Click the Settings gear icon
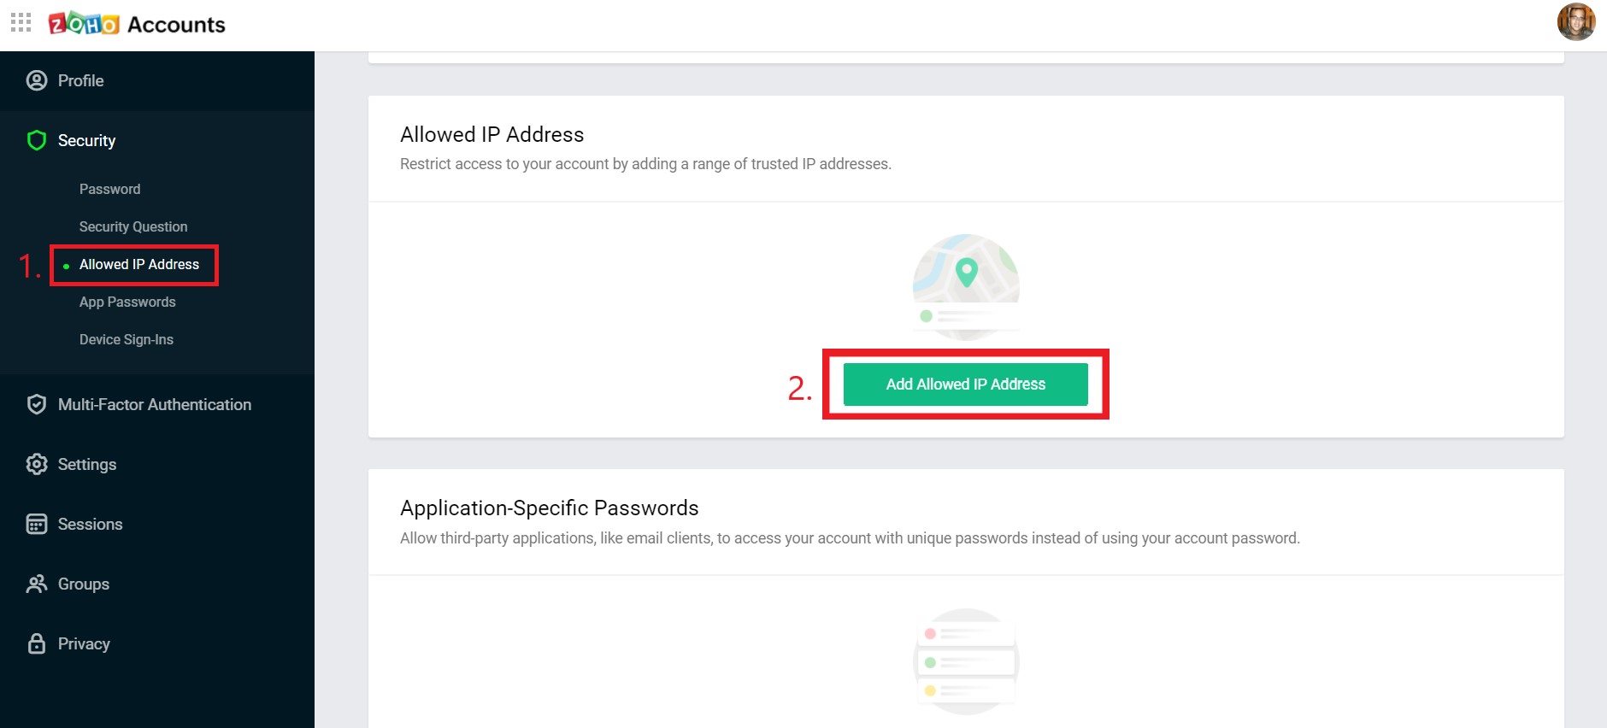Screen dimensions: 1607x728 (x=37, y=464)
